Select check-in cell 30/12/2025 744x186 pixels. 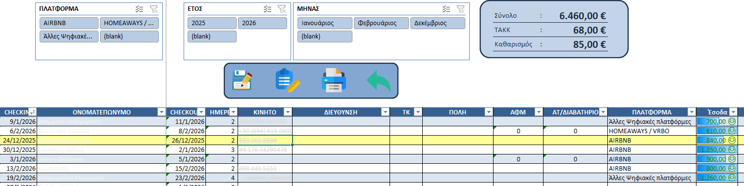(18, 149)
